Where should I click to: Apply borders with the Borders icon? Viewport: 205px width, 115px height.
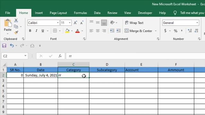click(x=55, y=31)
